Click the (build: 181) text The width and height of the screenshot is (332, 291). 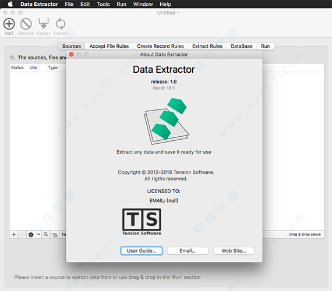[x=164, y=88]
